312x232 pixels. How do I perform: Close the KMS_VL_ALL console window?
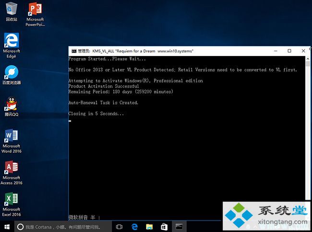click(303, 51)
